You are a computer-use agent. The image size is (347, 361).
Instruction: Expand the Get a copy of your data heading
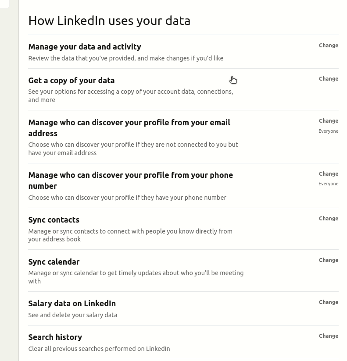[72, 81]
